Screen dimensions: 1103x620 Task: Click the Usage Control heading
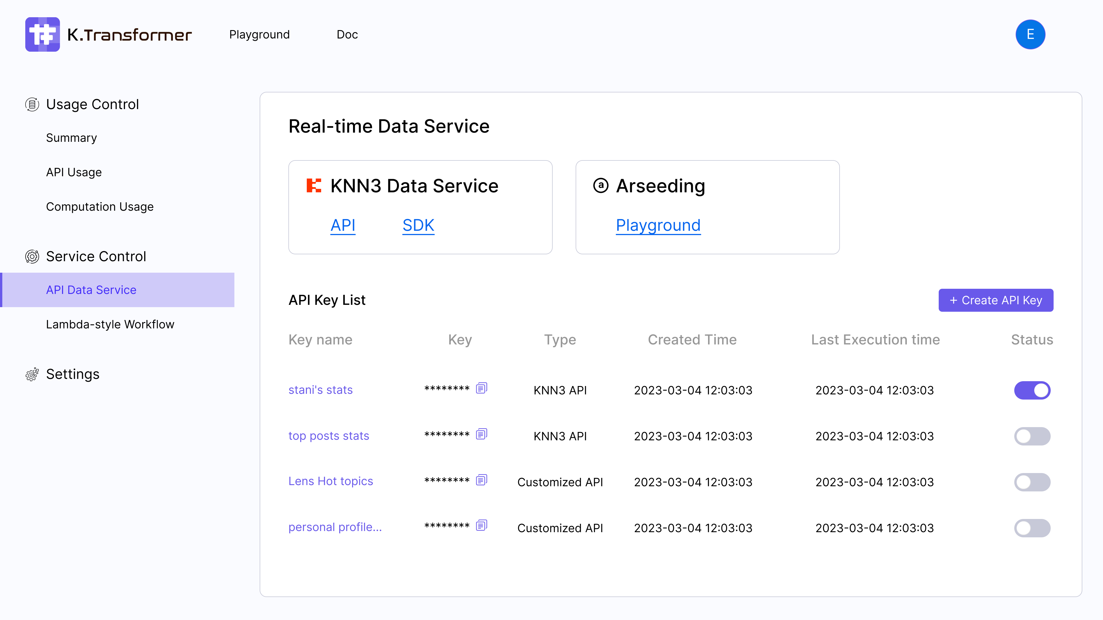coord(92,104)
